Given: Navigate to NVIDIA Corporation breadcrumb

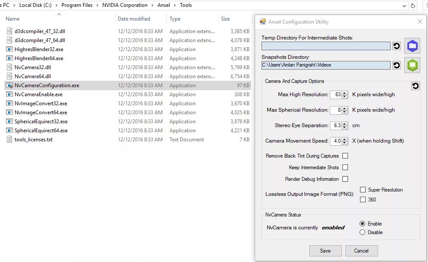Looking at the screenshot, I should pyautogui.click(x=125, y=5).
